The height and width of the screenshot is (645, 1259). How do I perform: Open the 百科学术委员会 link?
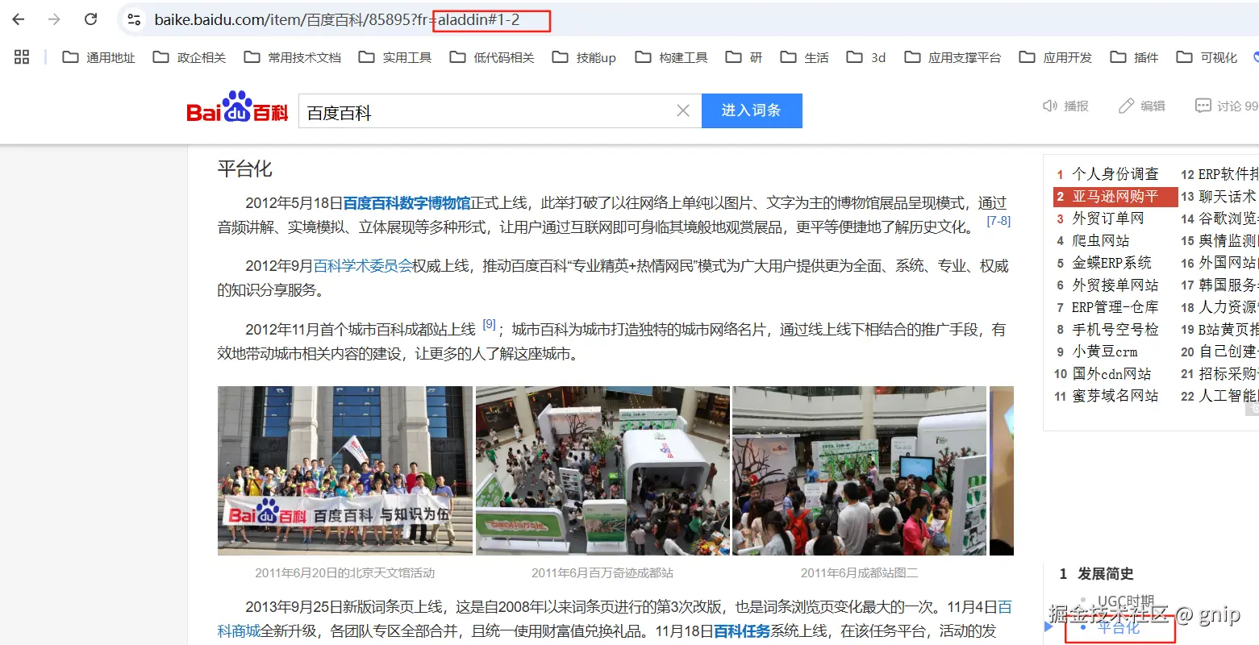click(x=363, y=266)
